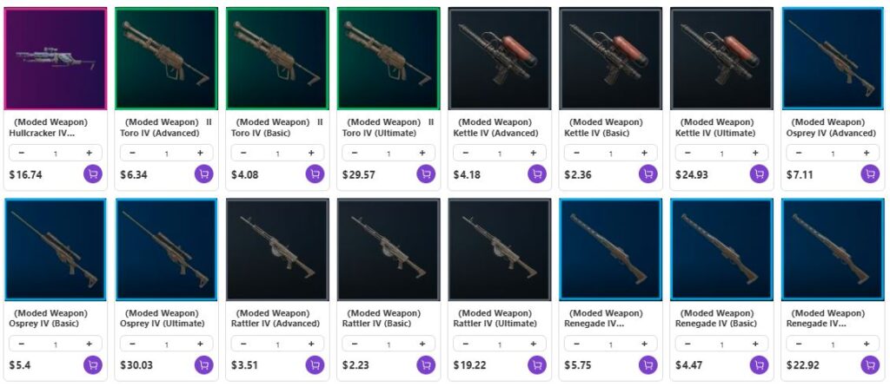
Task: Open the Hullcracker IV weapon thumbnail
Action: click(56, 58)
